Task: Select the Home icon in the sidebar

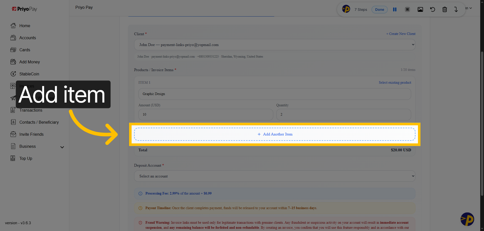Action: [13, 25]
